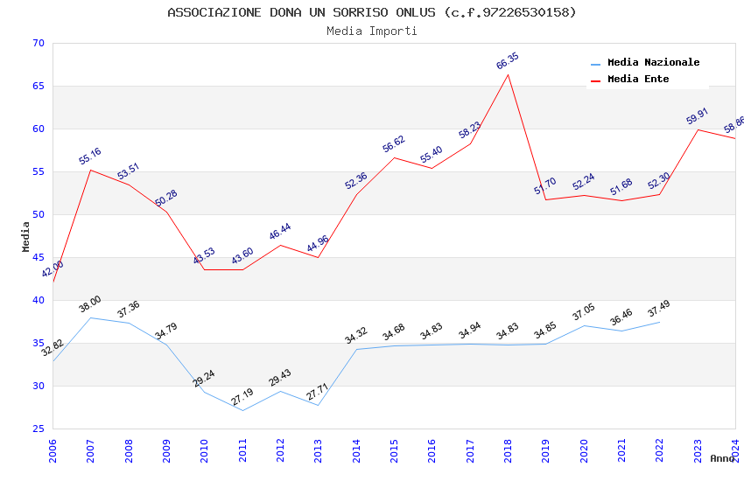The height and width of the screenshot is (481, 744).
Task: Click the 30 y-axis tick label
Action: pos(39,387)
